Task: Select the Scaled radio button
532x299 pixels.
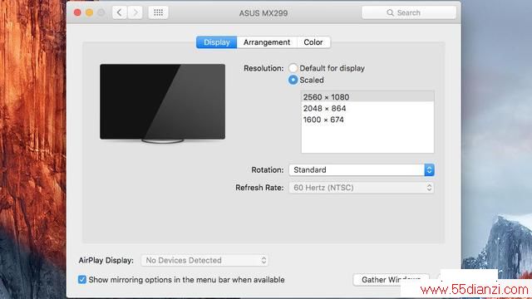Action: tap(293, 80)
